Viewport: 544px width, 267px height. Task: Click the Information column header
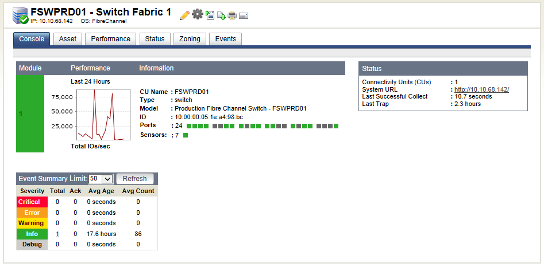[156, 68]
